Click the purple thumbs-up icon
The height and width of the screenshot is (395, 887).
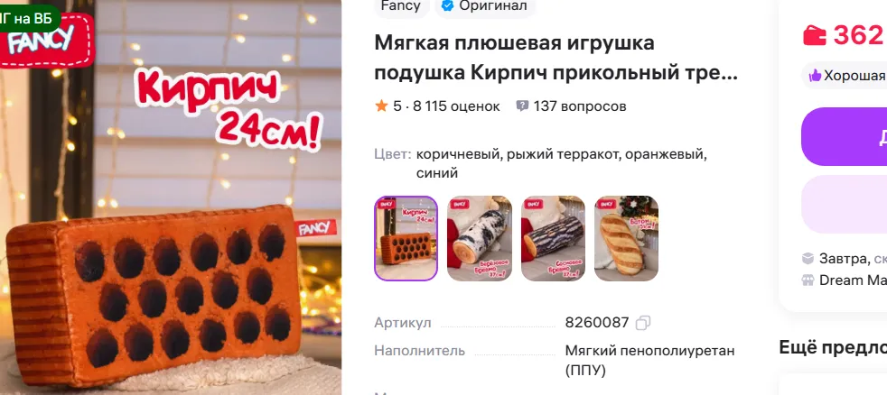click(x=815, y=76)
